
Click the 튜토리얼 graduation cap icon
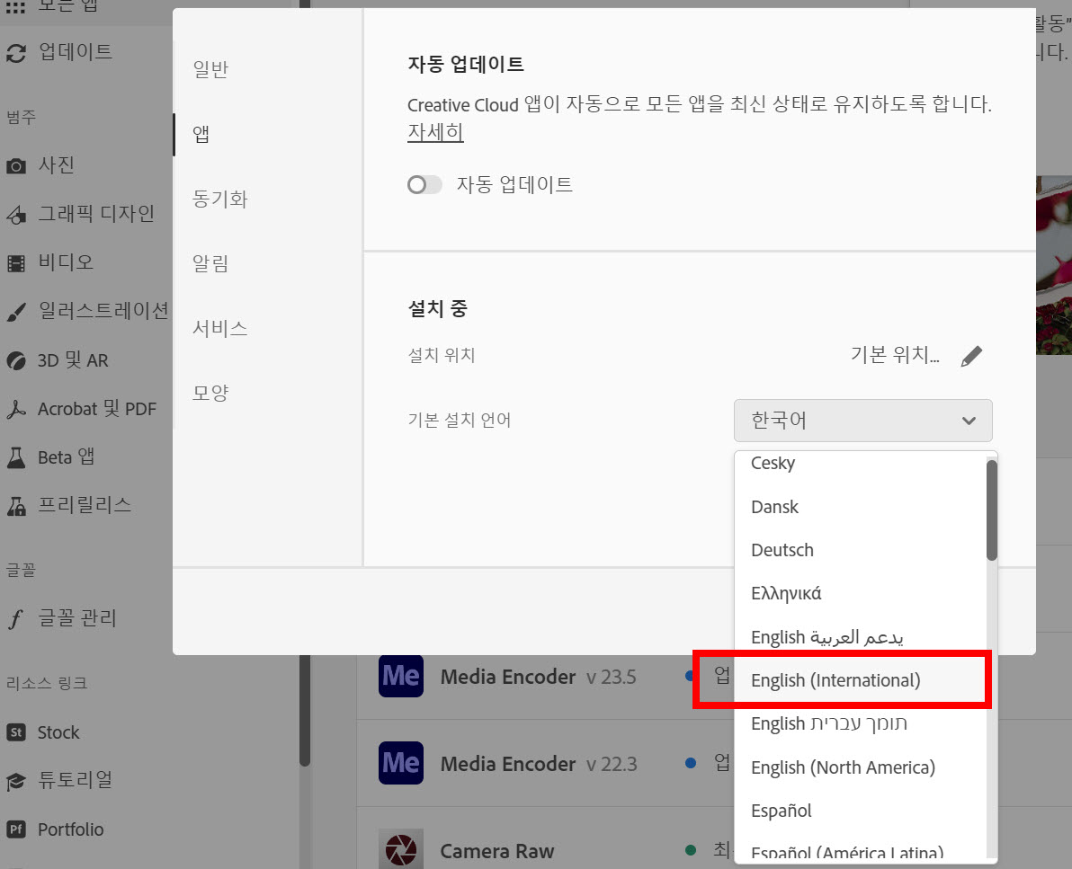pyautogui.click(x=15, y=781)
